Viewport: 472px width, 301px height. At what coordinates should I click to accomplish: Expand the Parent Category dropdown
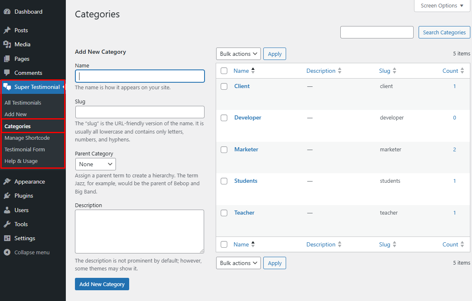pyautogui.click(x=95, y=164)
